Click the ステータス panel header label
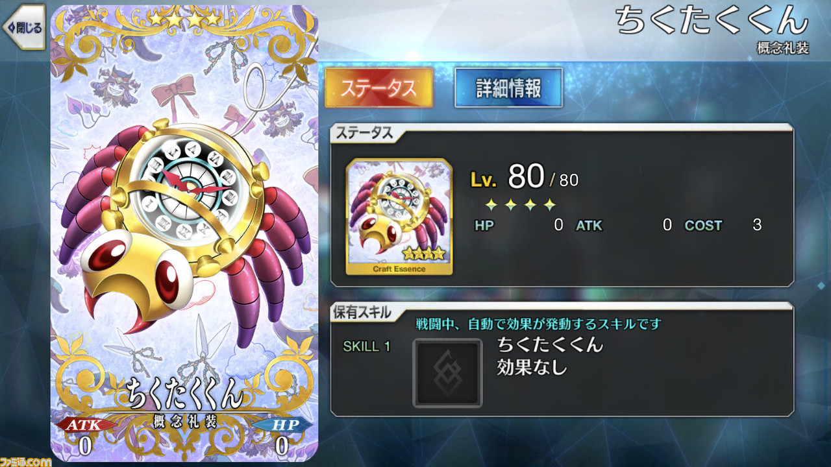The width and height of the screenshot is (831, 467). tap(363, 134)
